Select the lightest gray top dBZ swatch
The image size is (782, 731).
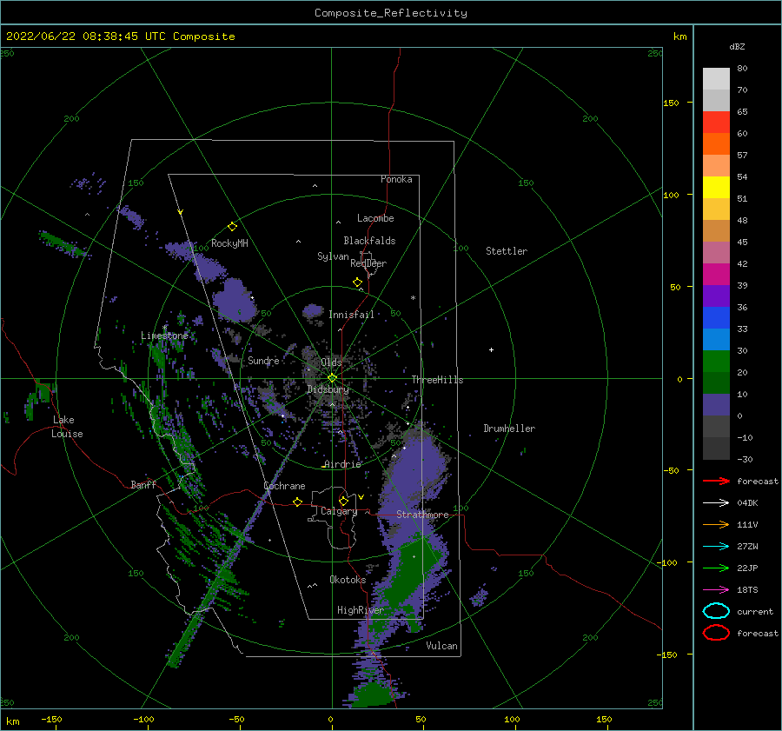tap(716, 79)
